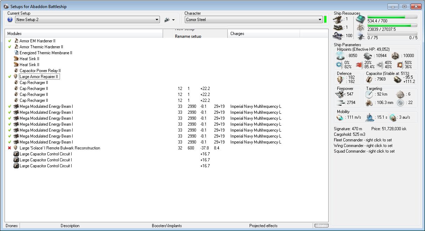Click the Fleet Commander line

(x=363, y=140)
